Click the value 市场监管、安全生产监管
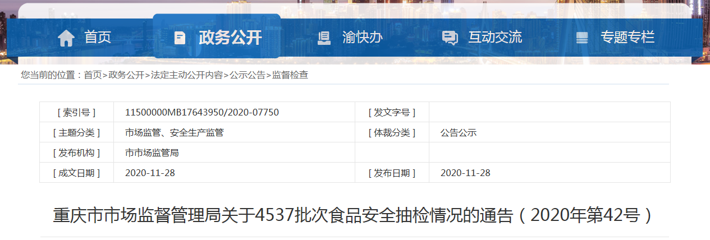Viewport: 710px width, 240px height. pyautogui.click(x=175, y=133)
